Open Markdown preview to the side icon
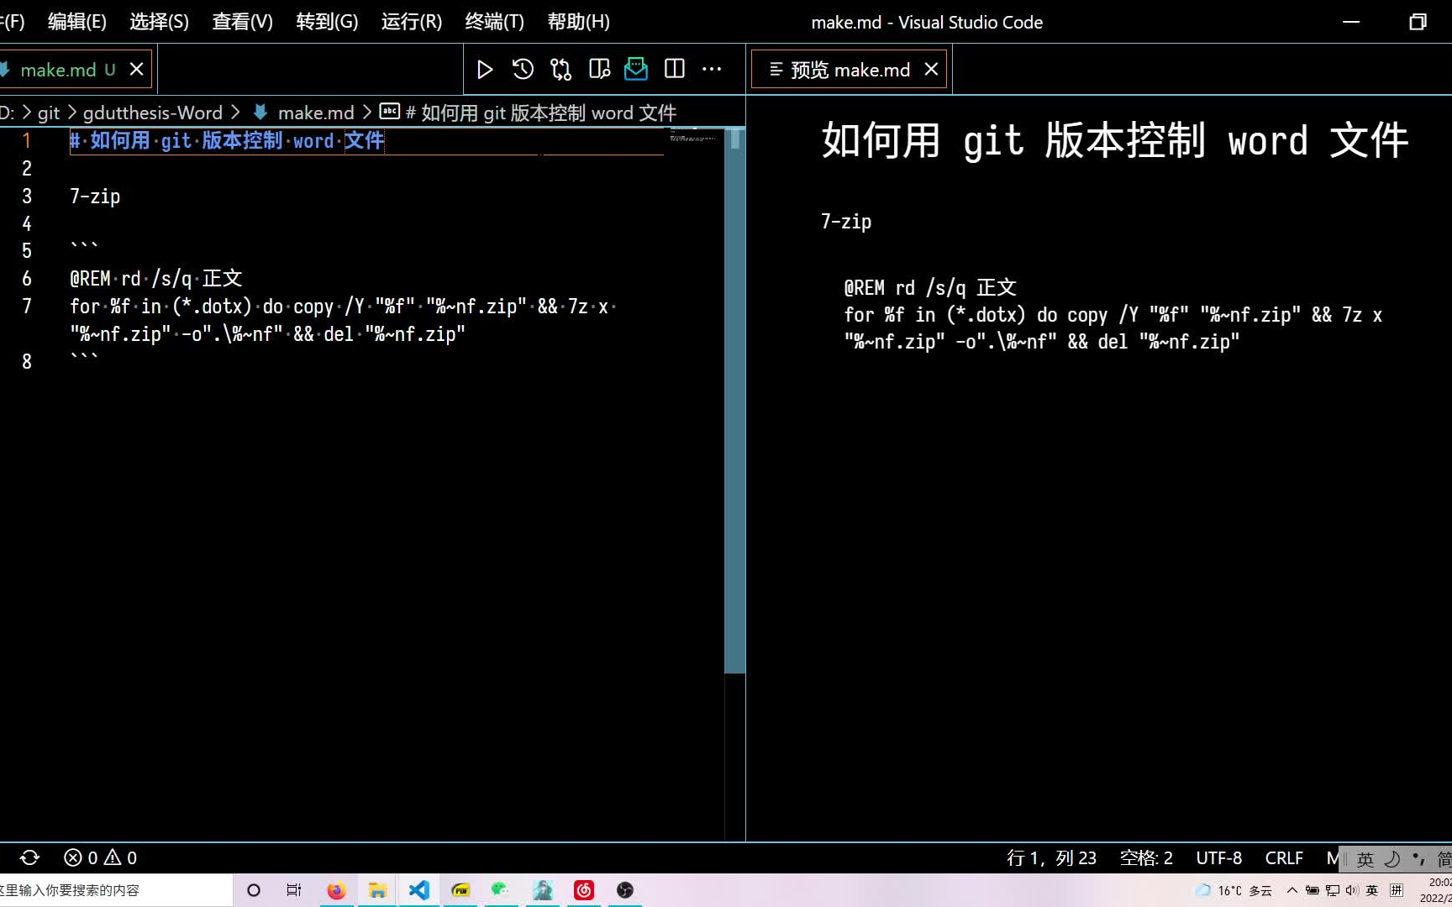This screenshot has width=1452, height=907. pos(598,69)
